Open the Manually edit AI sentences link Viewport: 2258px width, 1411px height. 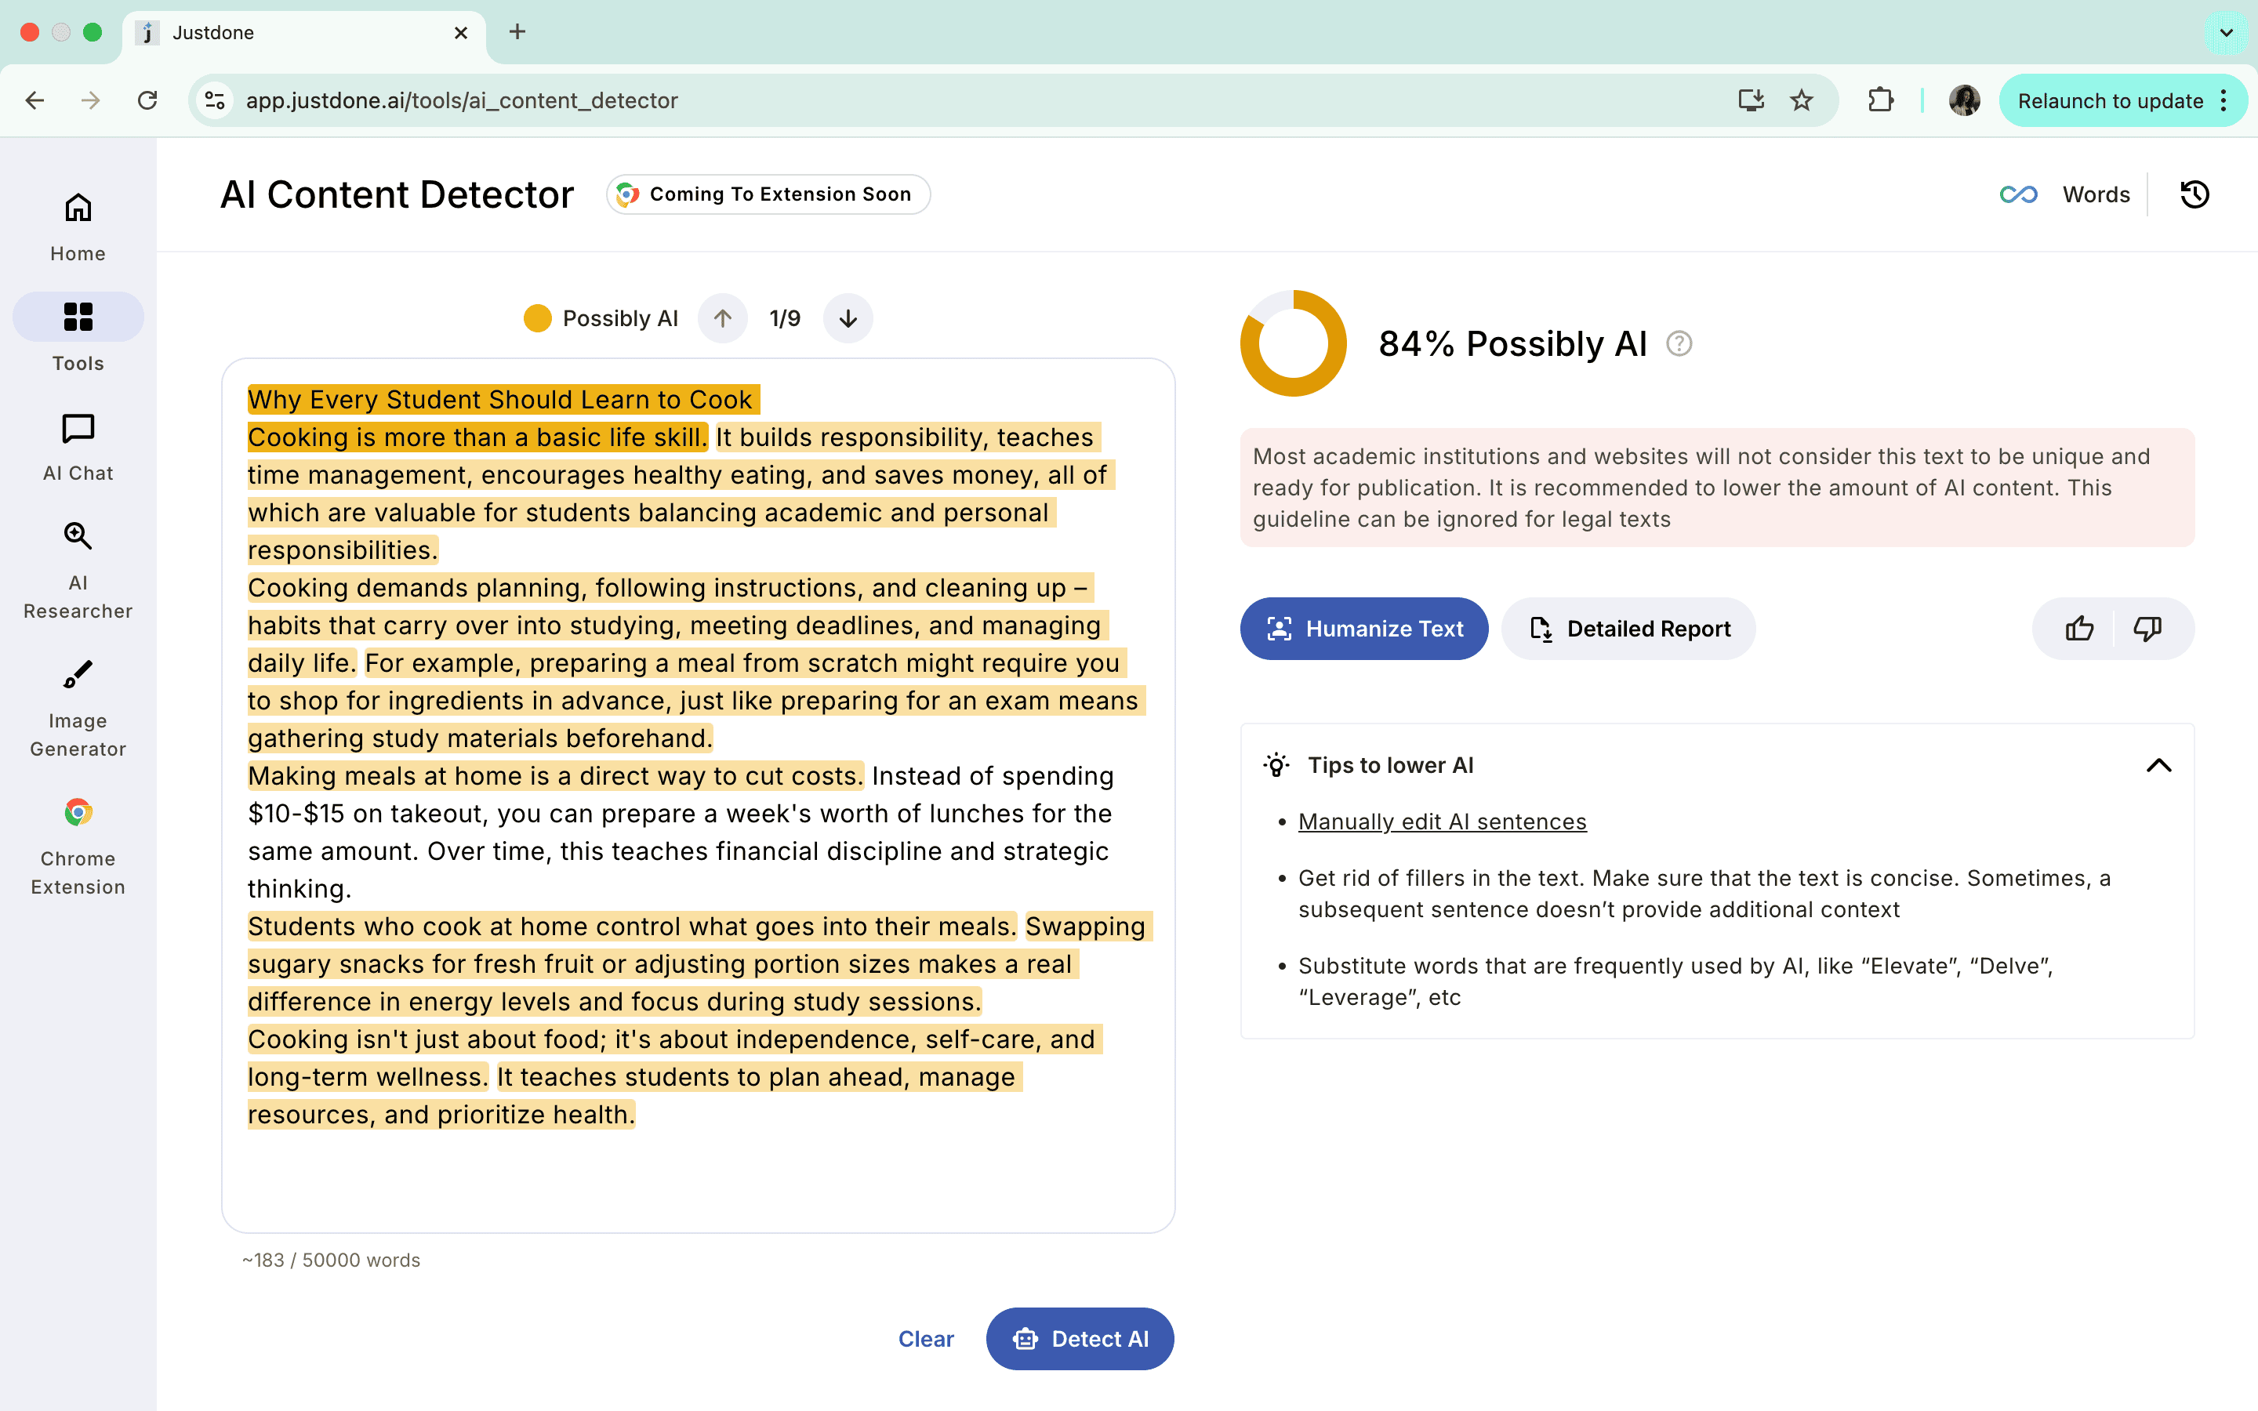[x=1442, y=822]
